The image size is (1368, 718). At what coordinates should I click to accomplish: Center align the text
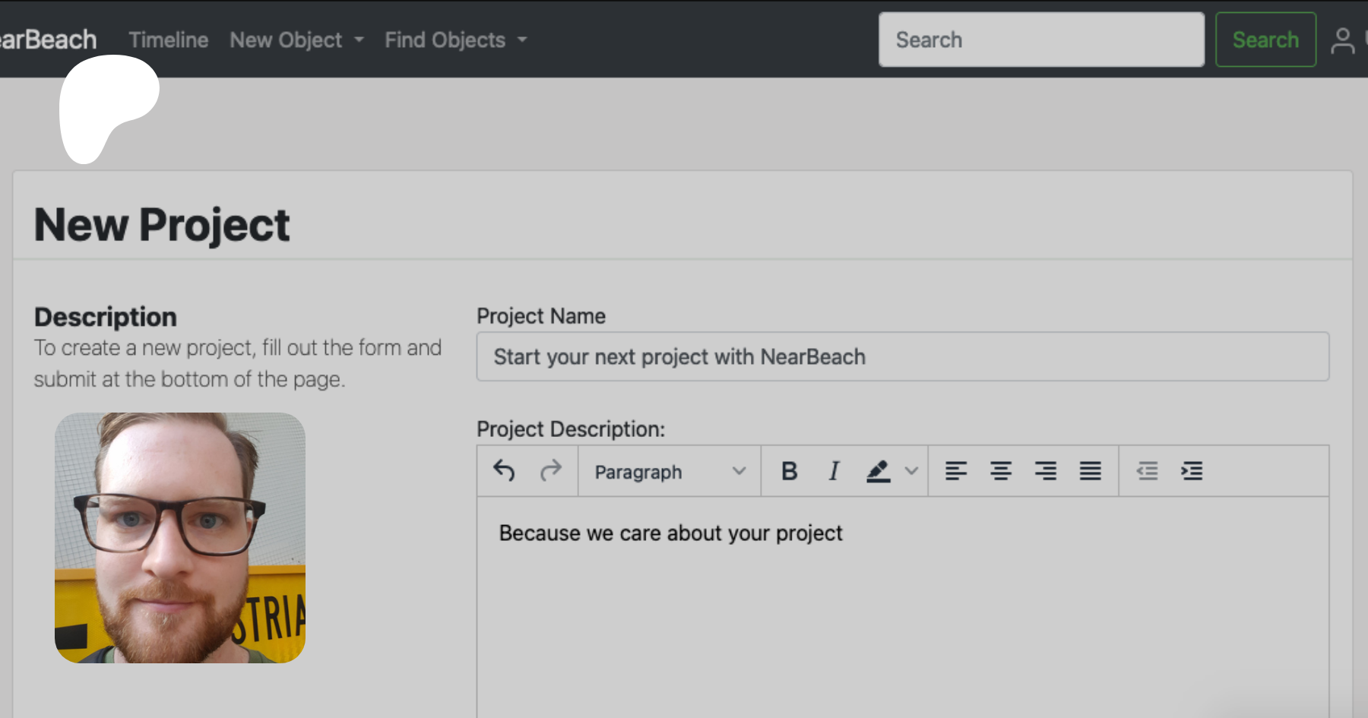click(x=1000, y=471)
